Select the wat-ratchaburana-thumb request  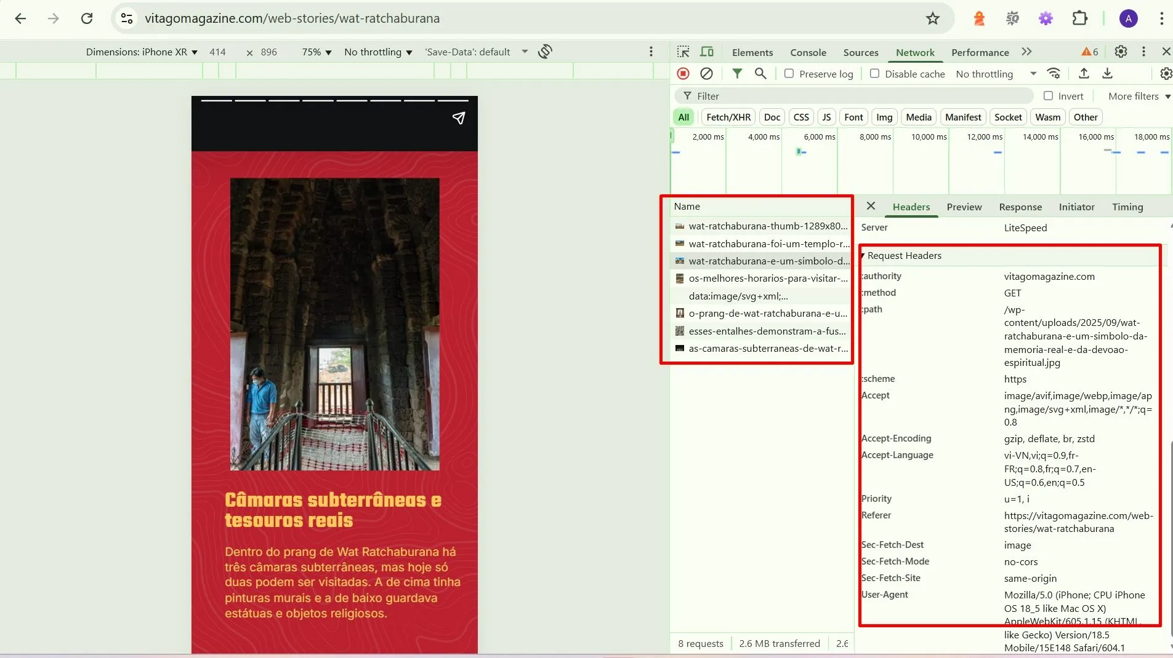tap(764, 226)
